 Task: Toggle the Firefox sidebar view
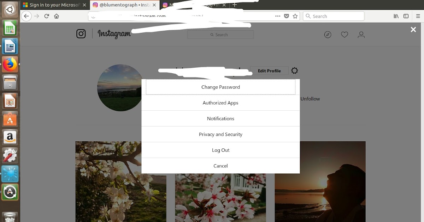click(x=406, y=16)
